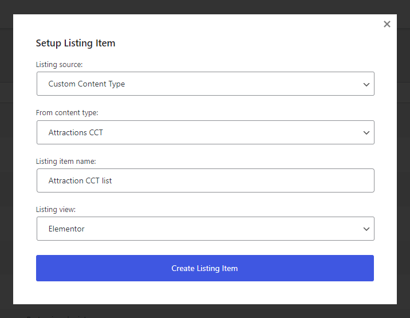
Task: Click the chevron beside Attractions CCT
Action: point(366,133)
